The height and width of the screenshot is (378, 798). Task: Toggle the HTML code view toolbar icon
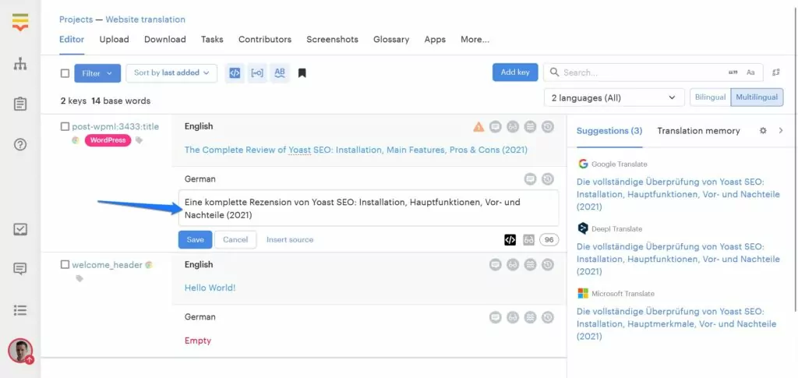coord(235,72)
